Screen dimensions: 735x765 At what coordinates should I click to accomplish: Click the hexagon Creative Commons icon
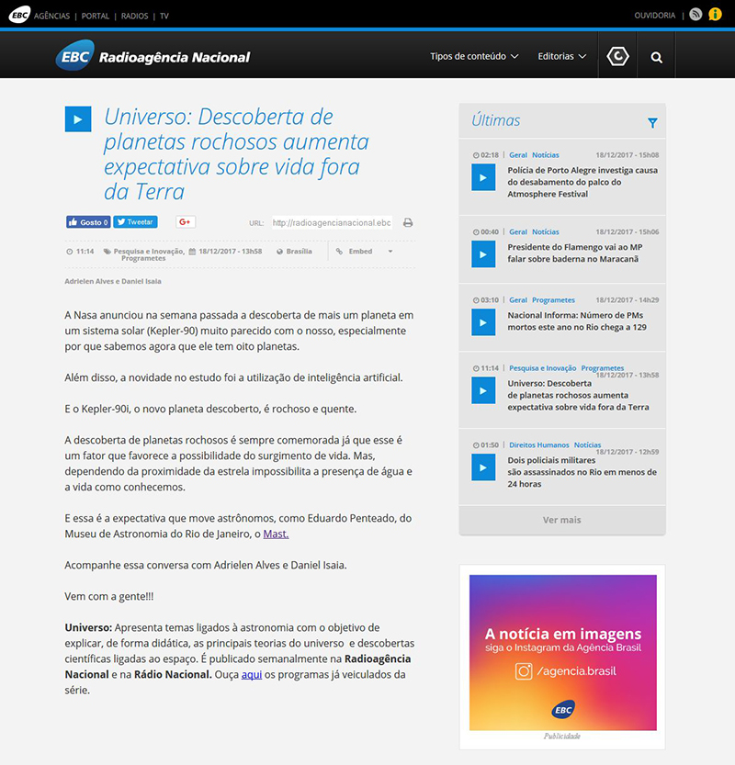pyautogui.click(x=618, y=57)
